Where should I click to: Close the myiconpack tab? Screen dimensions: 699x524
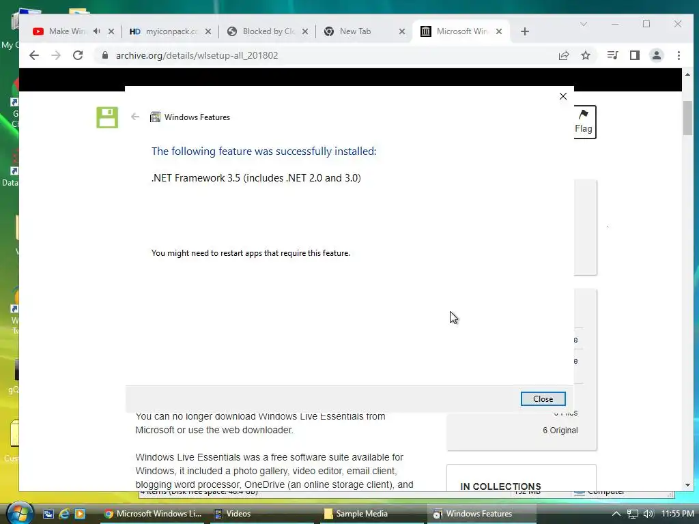pyautogui.click(x=208, y=31)
